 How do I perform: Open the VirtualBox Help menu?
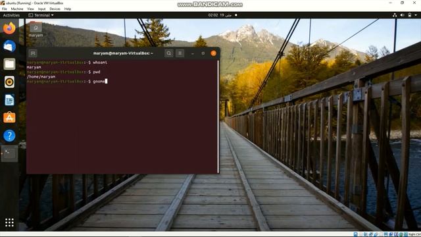pos(67,9)
